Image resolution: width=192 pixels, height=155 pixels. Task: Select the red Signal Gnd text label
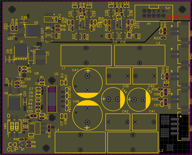coord(178,17)
